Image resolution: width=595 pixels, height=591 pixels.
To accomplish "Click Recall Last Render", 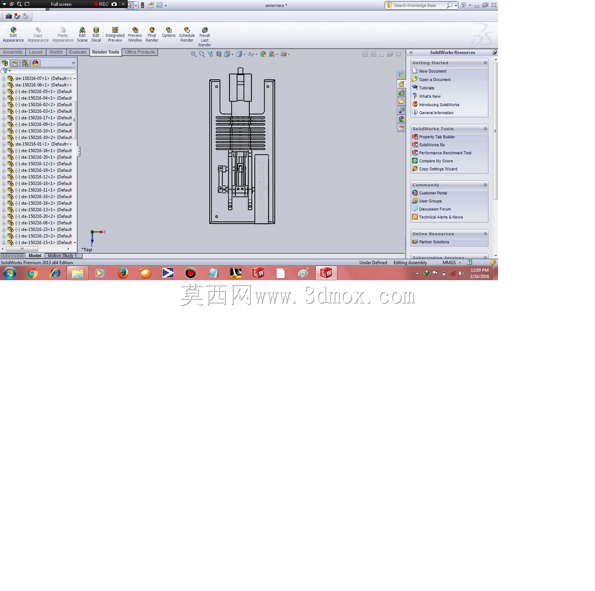I will 205,37.
